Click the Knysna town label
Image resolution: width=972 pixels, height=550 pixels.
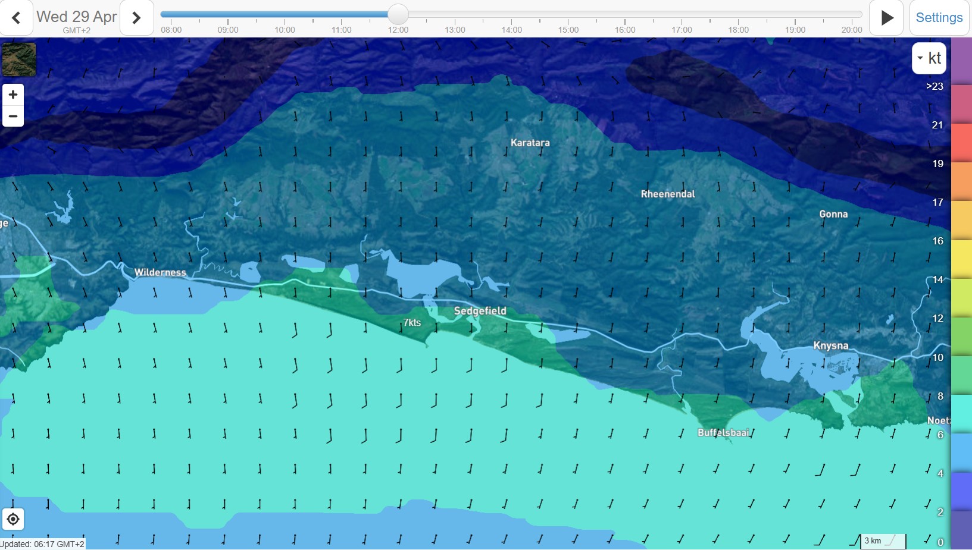click(x=830, y=345)
